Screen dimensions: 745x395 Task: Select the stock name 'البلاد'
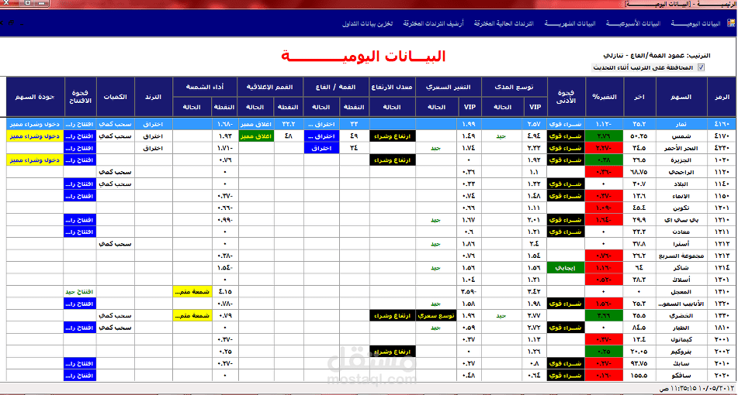[682, 184]
